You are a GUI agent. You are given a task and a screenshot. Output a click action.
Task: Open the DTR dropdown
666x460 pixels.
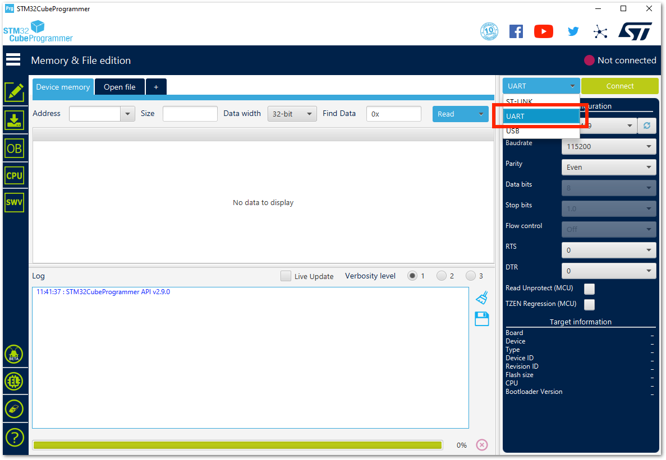(609, 271)
